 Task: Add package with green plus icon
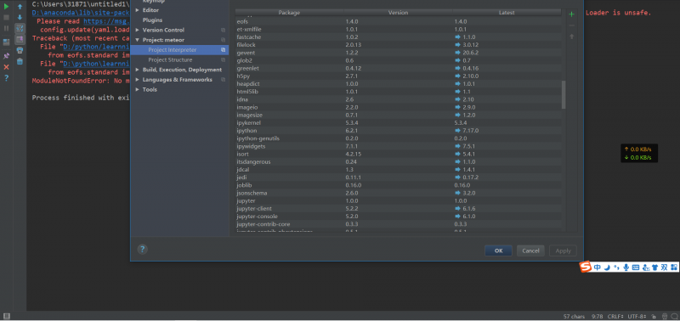tap(571, 14)
